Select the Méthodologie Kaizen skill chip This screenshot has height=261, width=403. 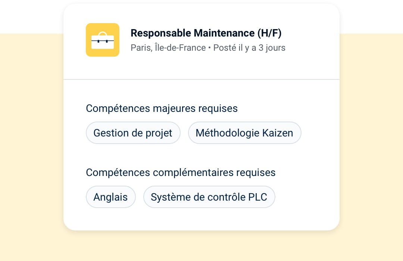coord(244,133)
